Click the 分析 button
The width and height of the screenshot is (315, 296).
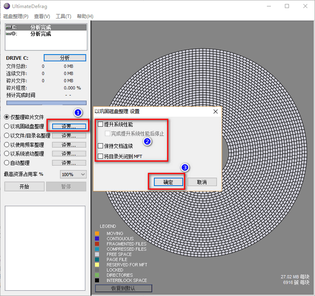tap(65, 58)
